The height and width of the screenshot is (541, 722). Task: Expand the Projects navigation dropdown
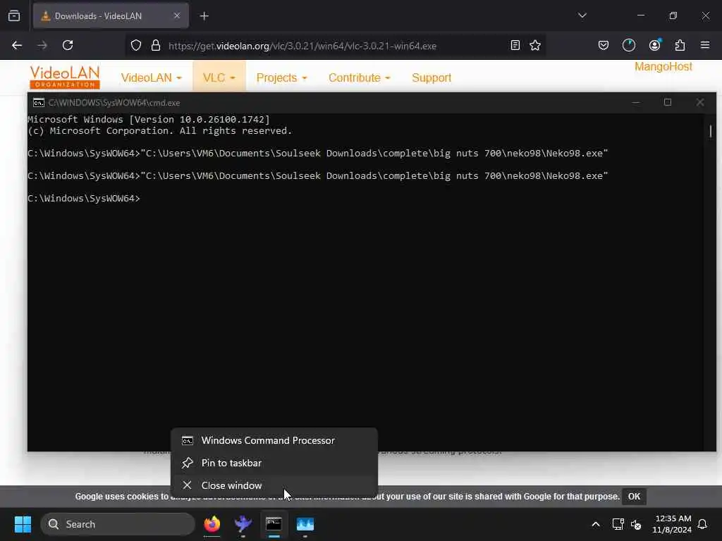tap(282, 77)
